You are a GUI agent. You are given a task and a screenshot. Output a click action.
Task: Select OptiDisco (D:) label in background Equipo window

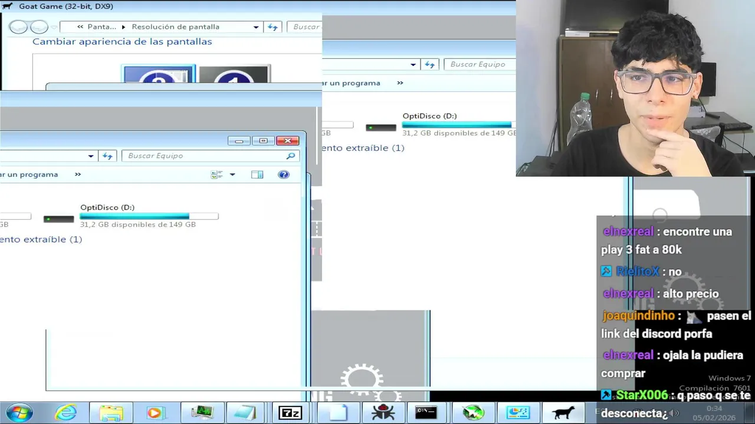click(429, 116)
